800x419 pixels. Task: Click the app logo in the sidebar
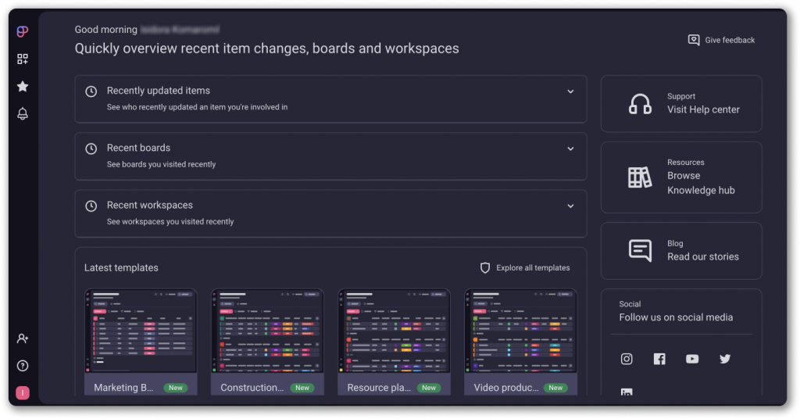click(x=23, y=31)
